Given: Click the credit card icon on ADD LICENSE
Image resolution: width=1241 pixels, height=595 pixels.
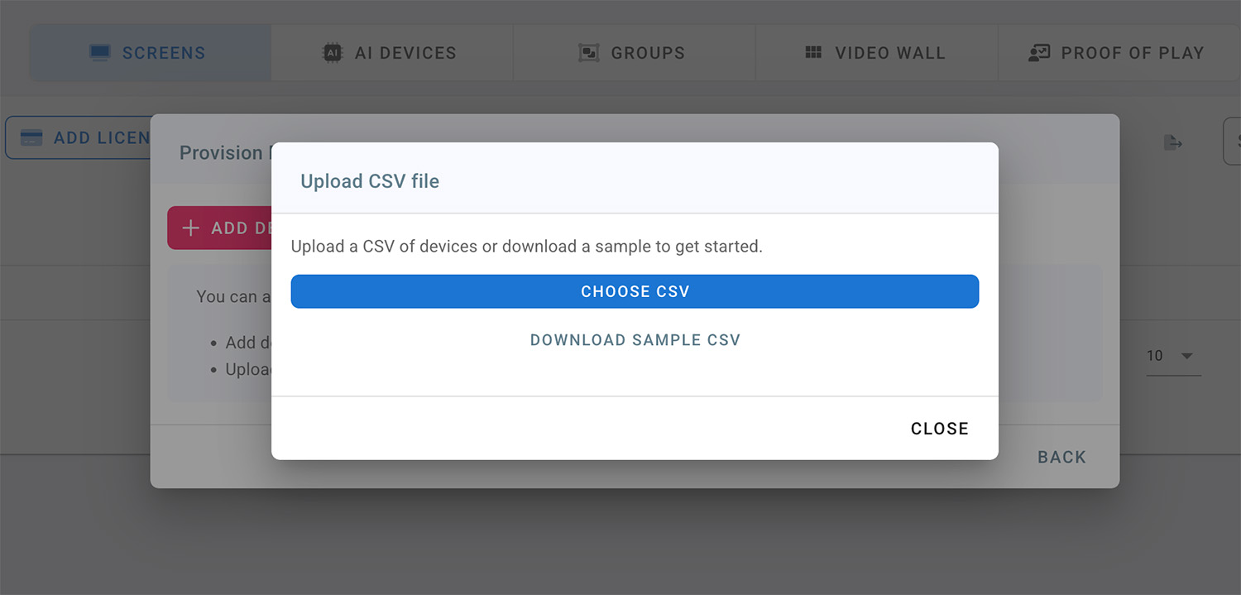Looking at the screenshot, I should [x=31, y=137].
